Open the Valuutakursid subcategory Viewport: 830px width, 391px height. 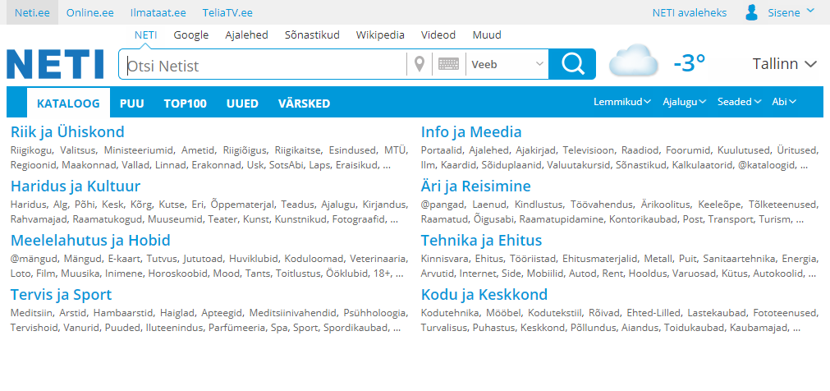(x=577, y=165)
